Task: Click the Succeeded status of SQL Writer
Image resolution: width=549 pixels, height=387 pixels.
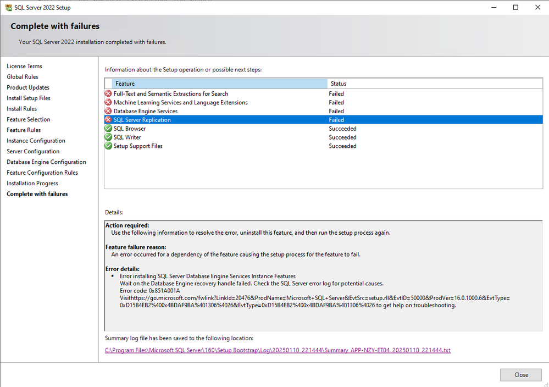Action: pos(342,137)
